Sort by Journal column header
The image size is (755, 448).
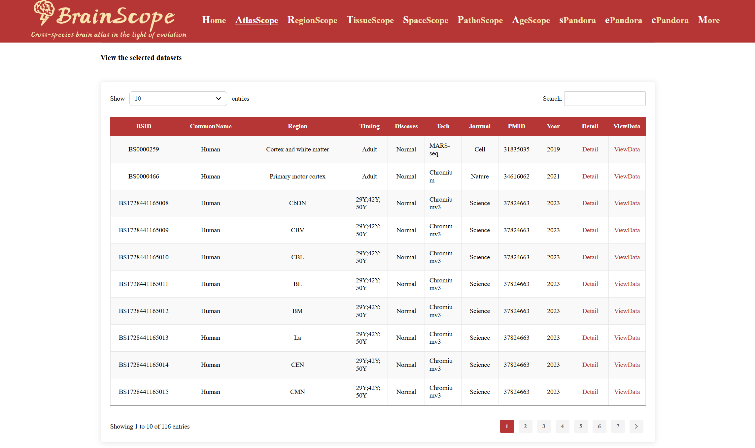pyautogui.click(x=480, y=126)
